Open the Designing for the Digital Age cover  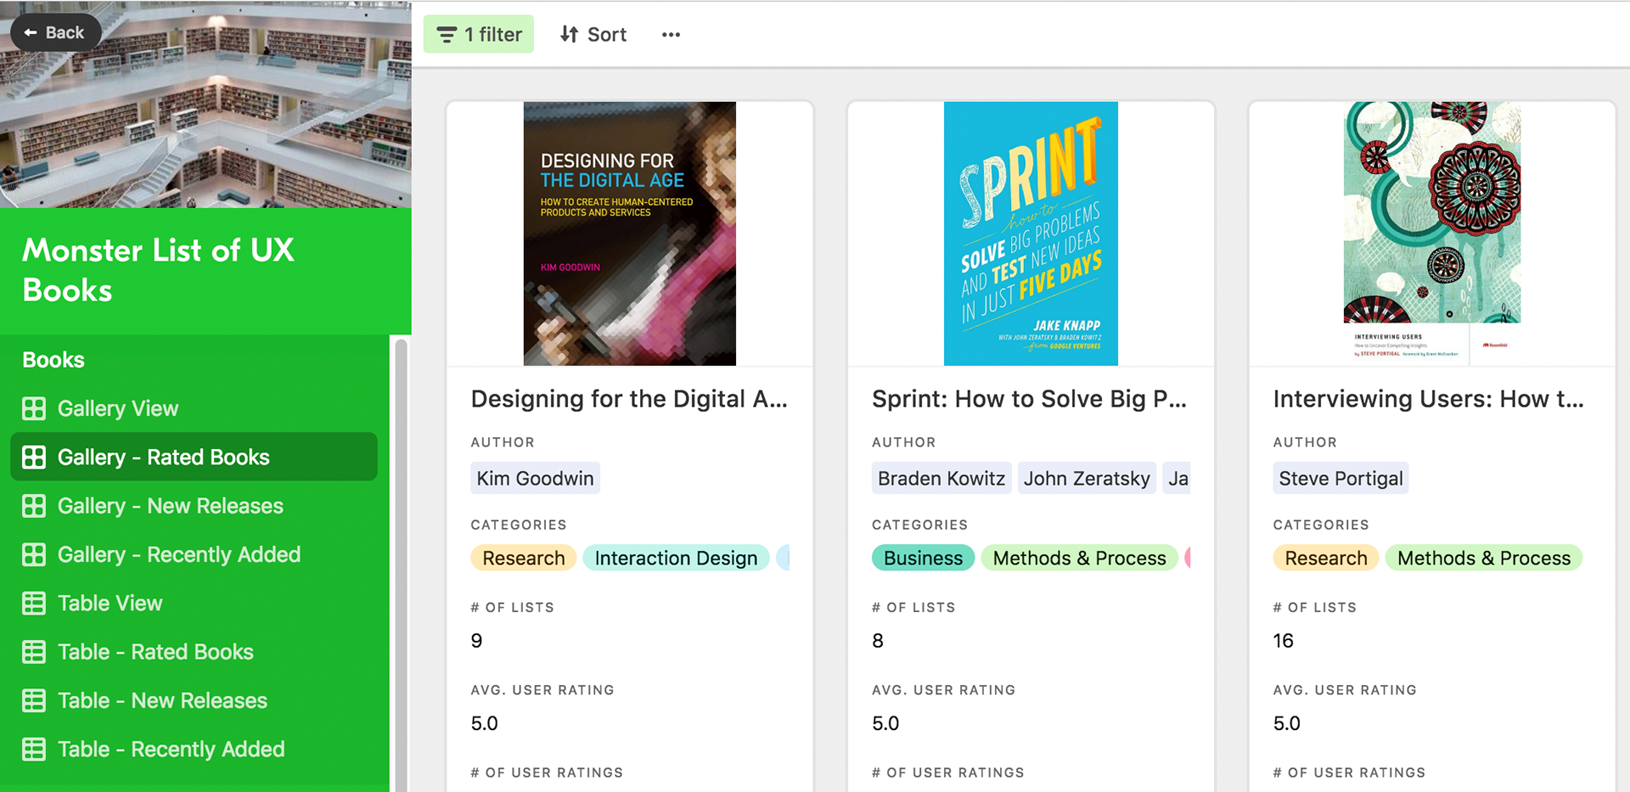[629, 233]
